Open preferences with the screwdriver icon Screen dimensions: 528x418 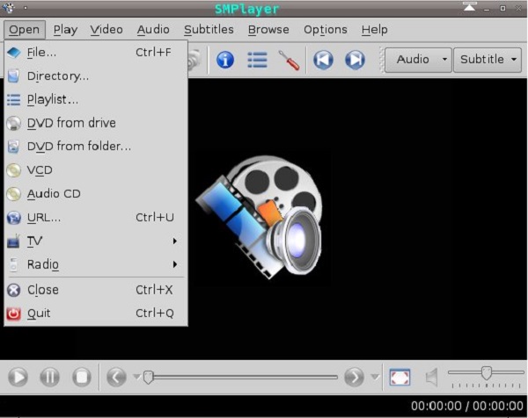point(289,60)
